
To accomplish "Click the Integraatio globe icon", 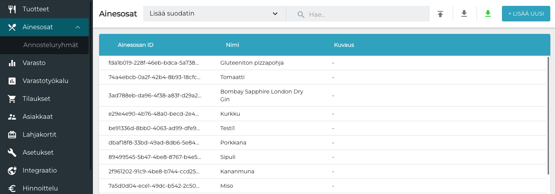I will coord(12,171).
